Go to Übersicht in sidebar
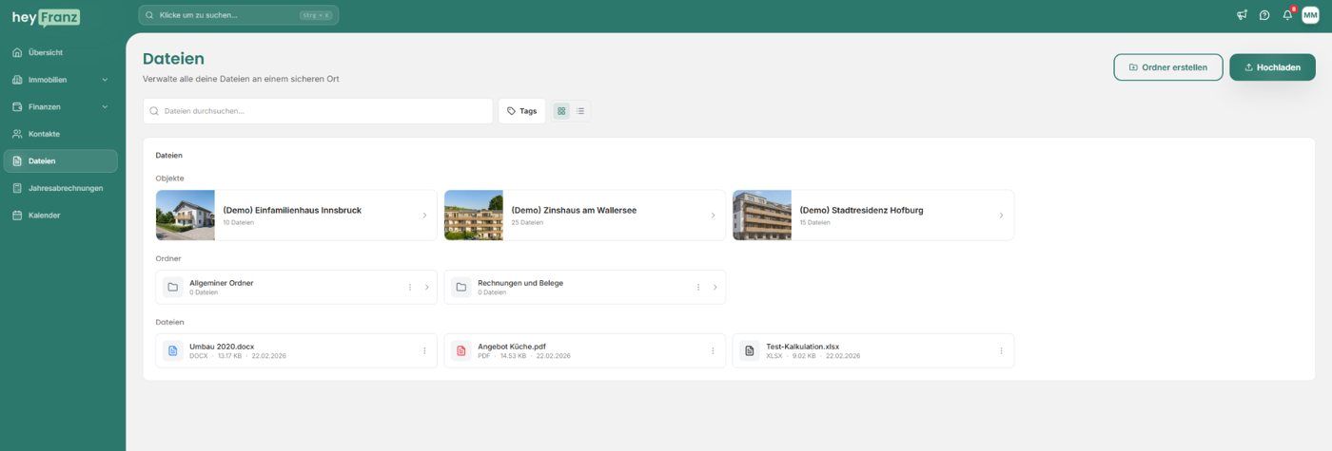The height and width of the screenshot is (451, 1332). [x=61, y=52]
